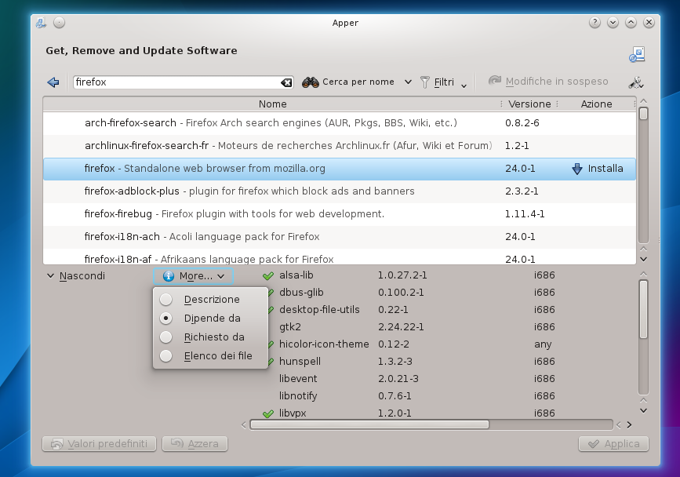Screen dimensions: 680x477
Task: Click the Applica button
Action: coord(613,443)
